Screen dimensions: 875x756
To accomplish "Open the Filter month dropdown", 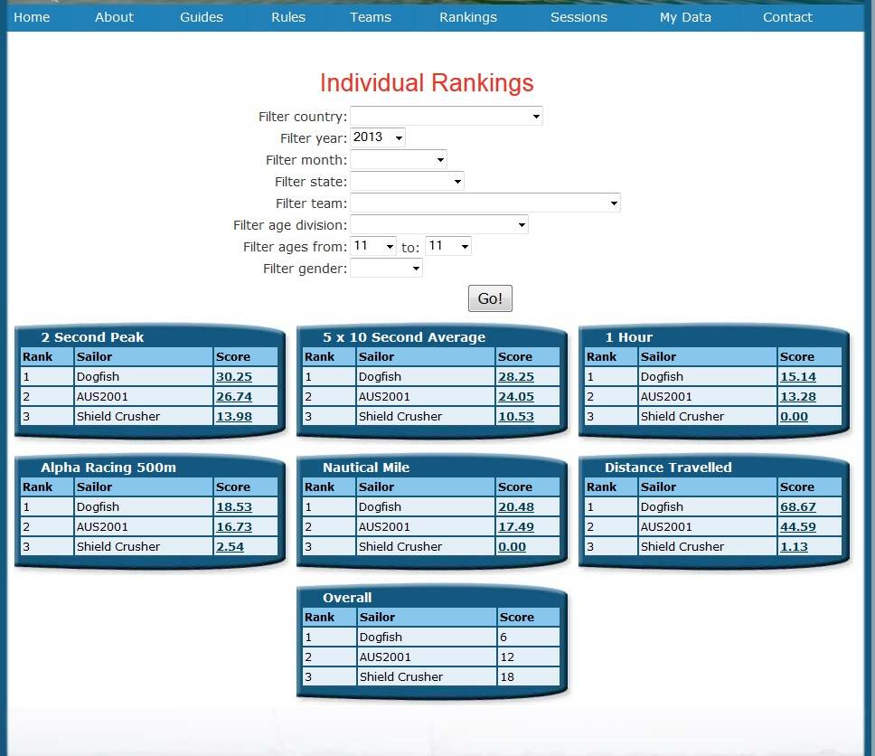I will pyautogui.click(x=399, y=160).
